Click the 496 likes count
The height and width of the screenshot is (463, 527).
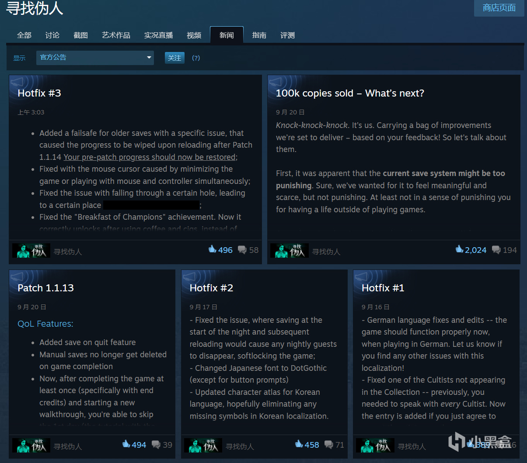[x=225, y=250]
